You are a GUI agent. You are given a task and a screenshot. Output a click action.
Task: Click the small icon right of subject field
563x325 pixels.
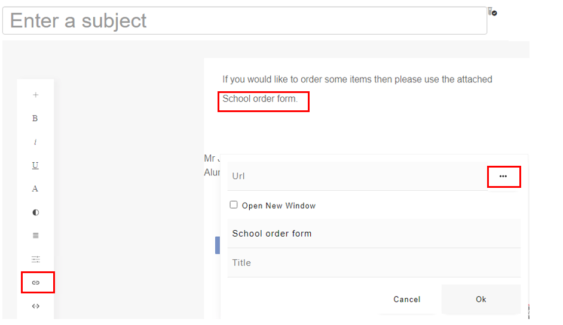pyautogui.click(x=492, y=12)
